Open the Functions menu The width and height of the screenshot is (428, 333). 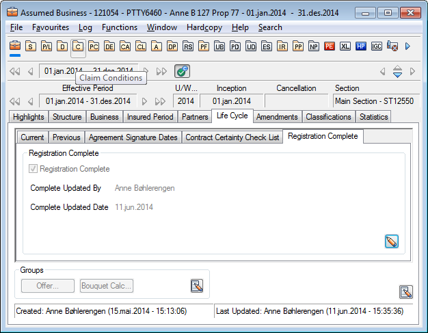pos(120,27)
